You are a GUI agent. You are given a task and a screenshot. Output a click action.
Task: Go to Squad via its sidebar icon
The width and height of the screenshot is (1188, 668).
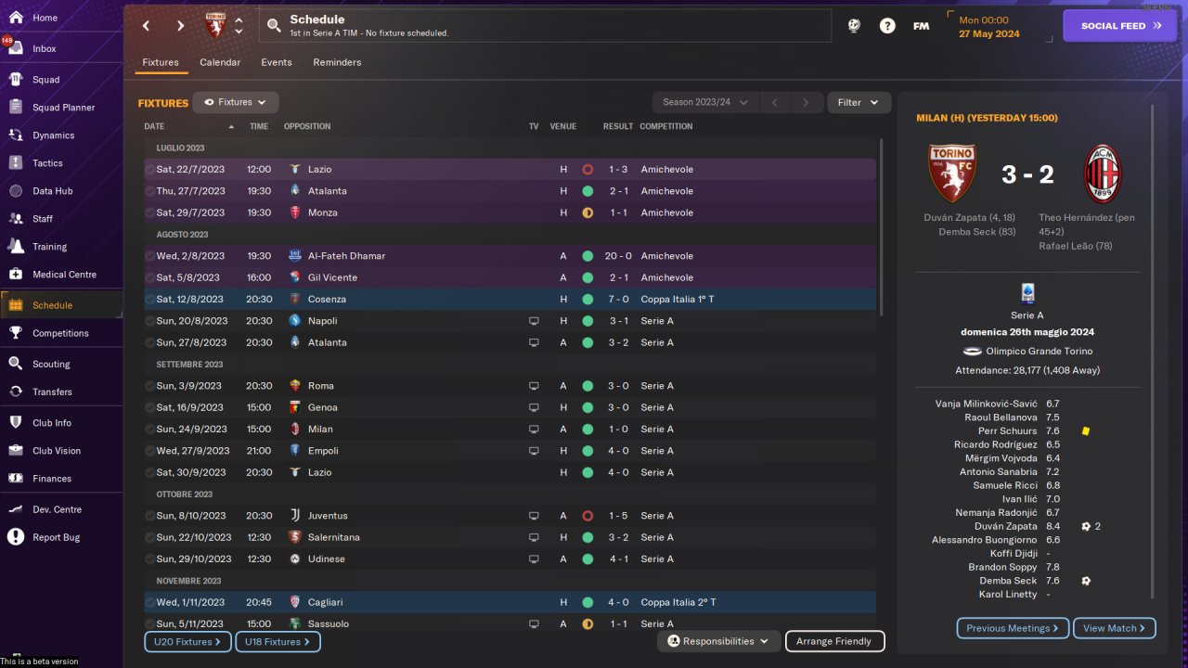coord(16,80)
